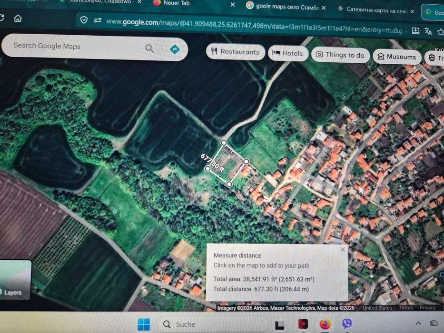444x333 pixels.
Task: Click the Total area measurement text
Action: point(264,279)
